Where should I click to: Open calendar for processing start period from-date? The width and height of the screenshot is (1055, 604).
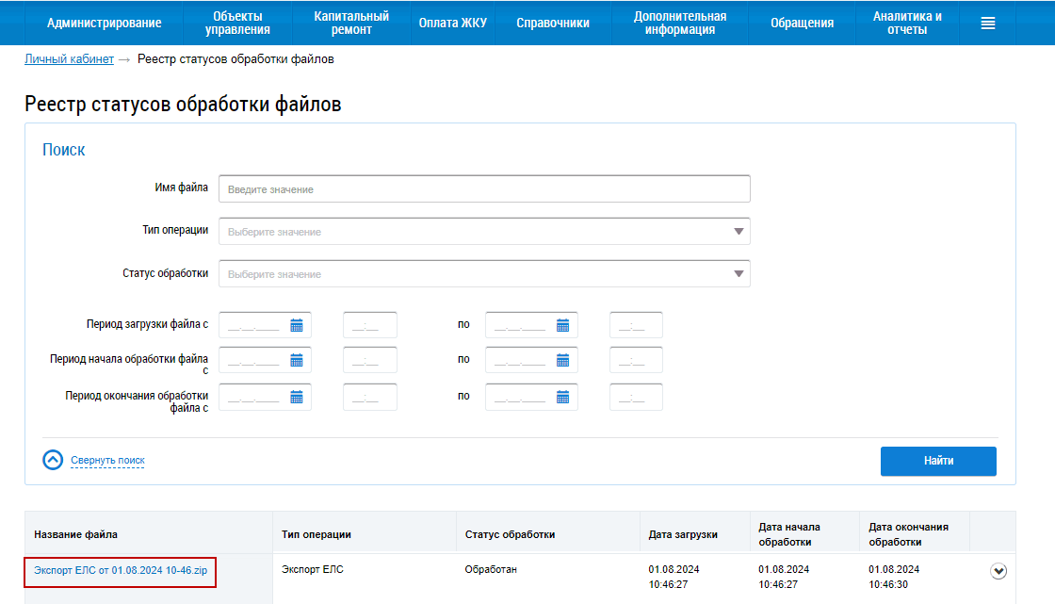pos(297,361)
